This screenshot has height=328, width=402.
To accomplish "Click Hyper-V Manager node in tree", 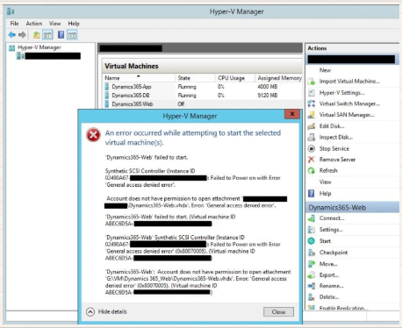I will coord(39,47).
